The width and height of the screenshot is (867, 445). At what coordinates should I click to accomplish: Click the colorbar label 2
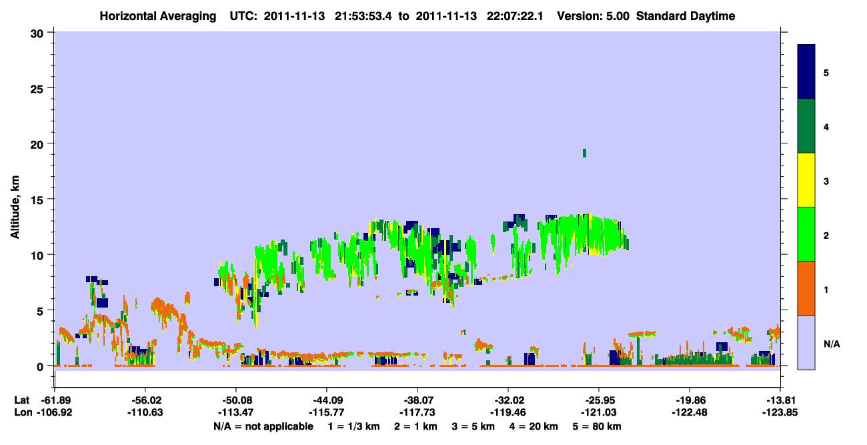point(826,235)
